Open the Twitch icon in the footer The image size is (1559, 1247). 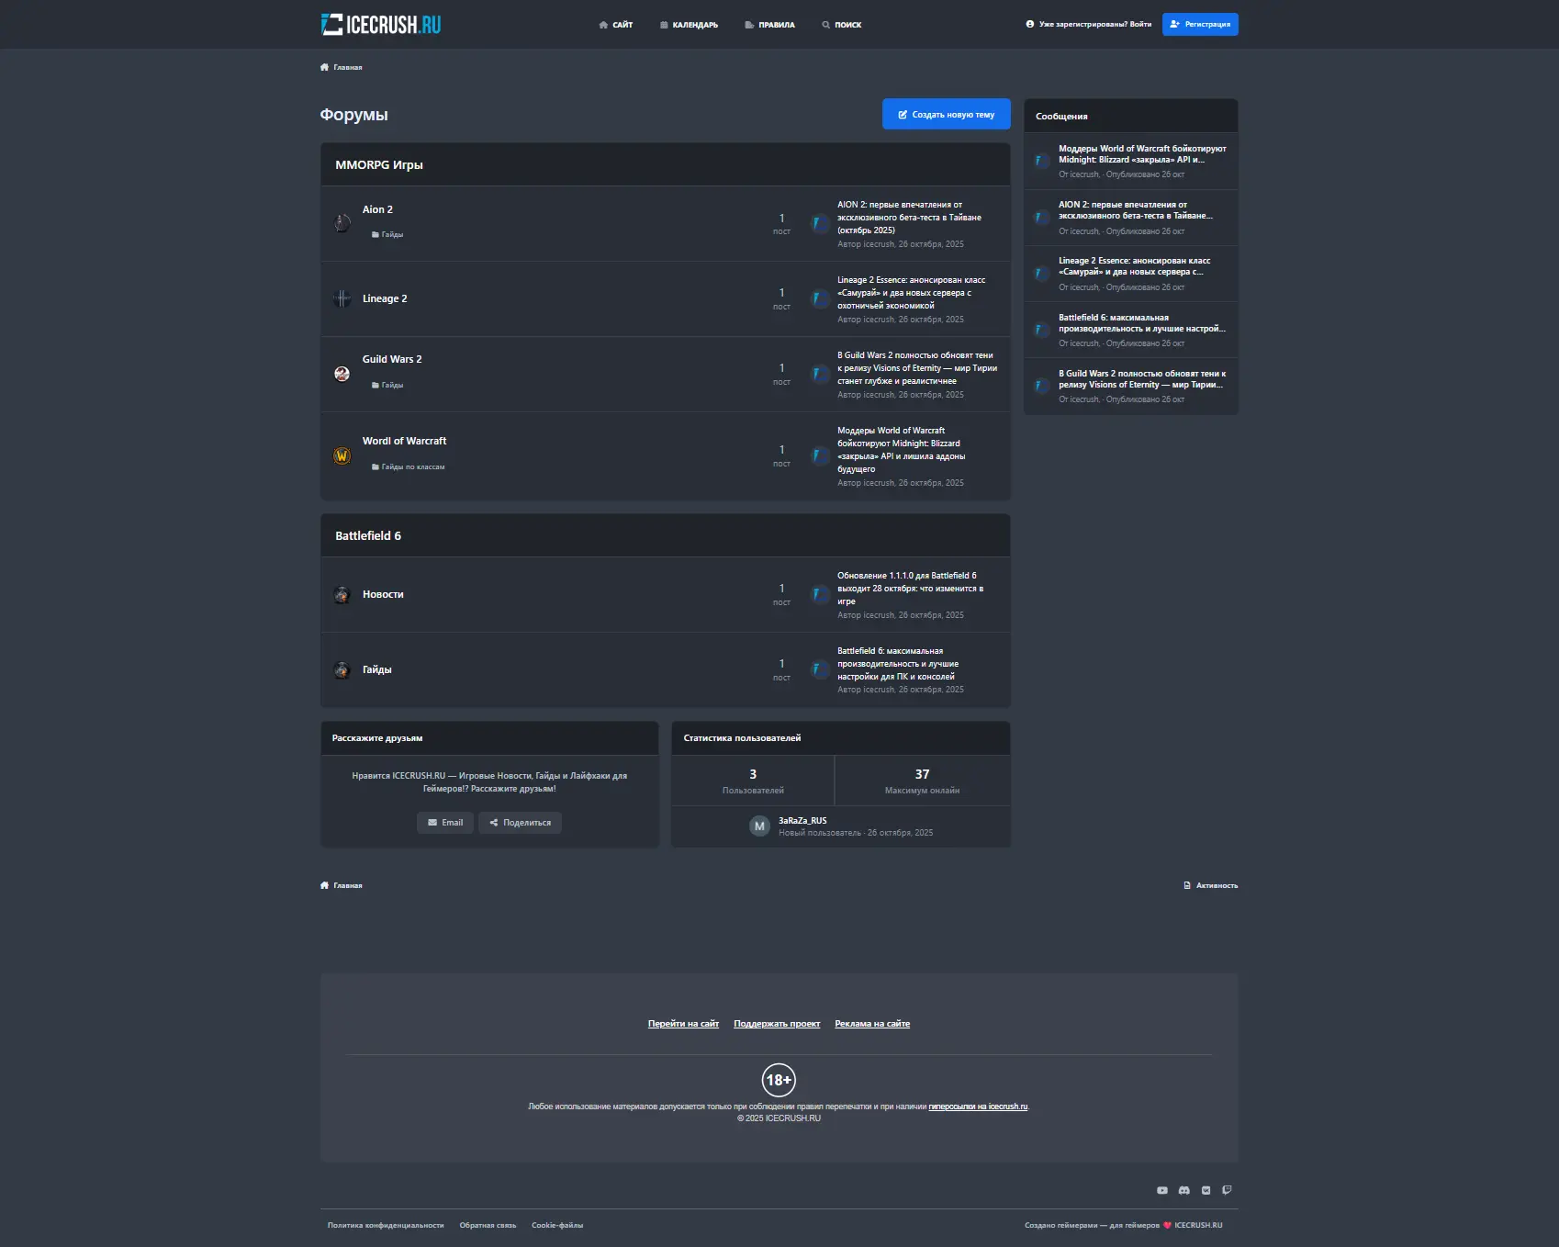tap(1227, 1190)
